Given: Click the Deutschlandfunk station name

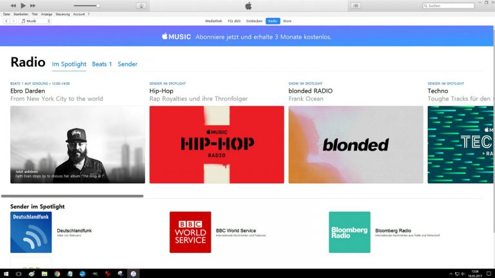Looking at the screenshot, I should click(x=74, y=231).
